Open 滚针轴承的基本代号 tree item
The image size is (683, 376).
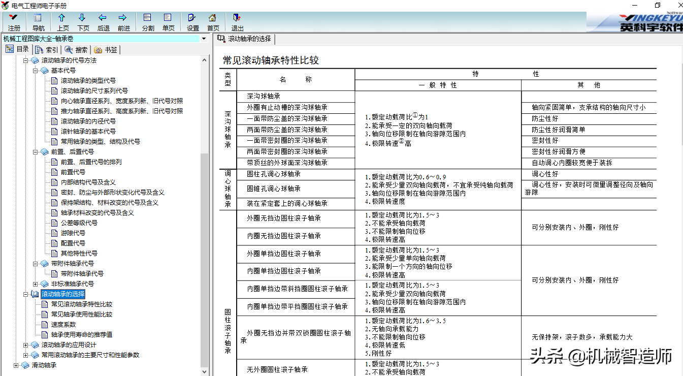(88, 132)
